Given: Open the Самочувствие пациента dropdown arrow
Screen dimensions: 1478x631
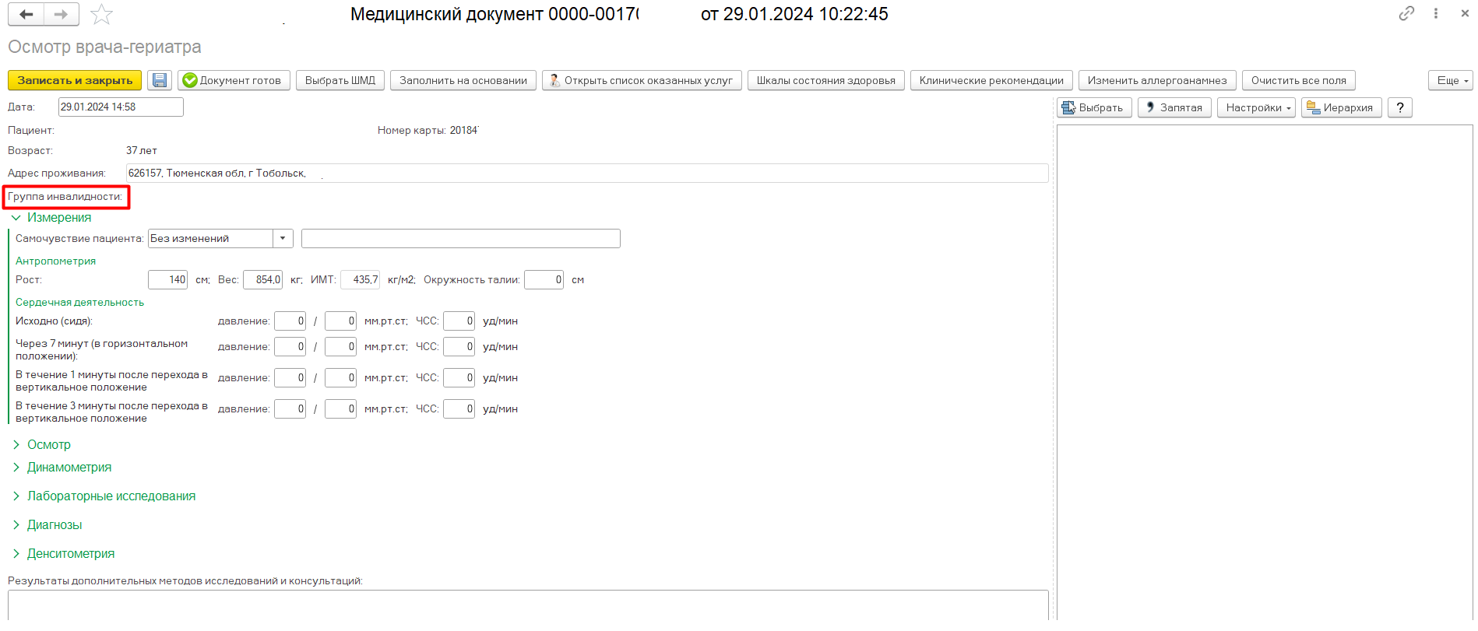Looking at the screenshot, I should pyautogui.click(x=283, y=239).
